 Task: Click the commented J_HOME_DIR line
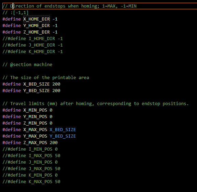pyautogui.click(x=32, y=45)
